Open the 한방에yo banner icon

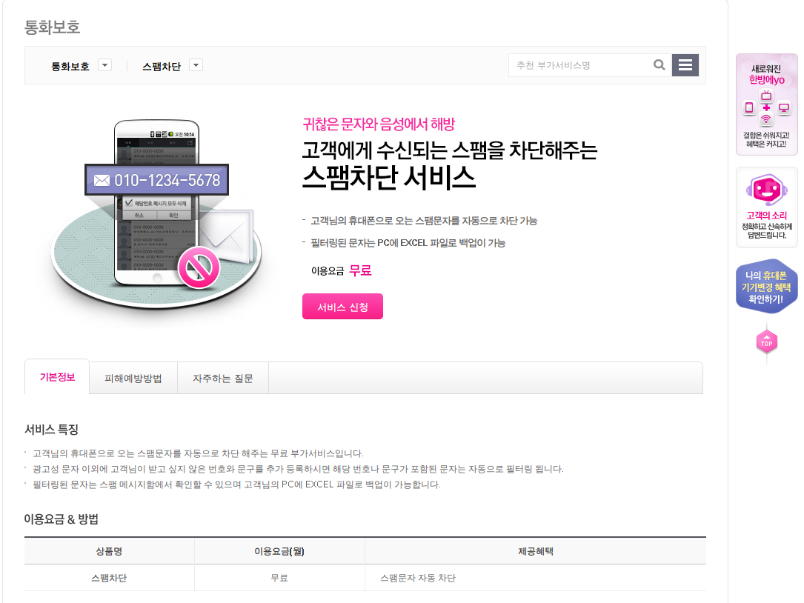point(766,104)
